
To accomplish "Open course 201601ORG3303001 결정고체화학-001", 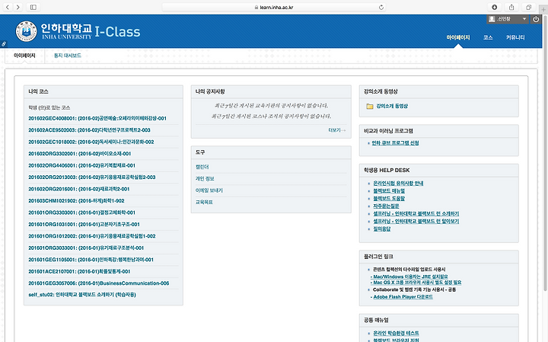I will point(81,213).
